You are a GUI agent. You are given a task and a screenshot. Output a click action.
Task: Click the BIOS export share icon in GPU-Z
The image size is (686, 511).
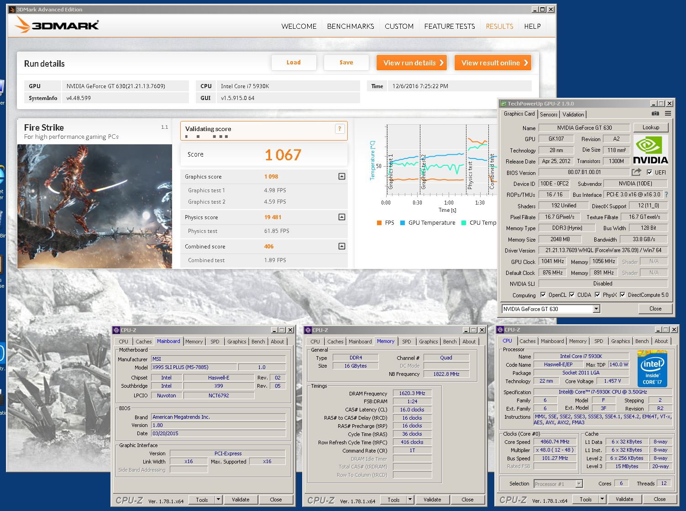pyautogui.click(x=636, y=172)
